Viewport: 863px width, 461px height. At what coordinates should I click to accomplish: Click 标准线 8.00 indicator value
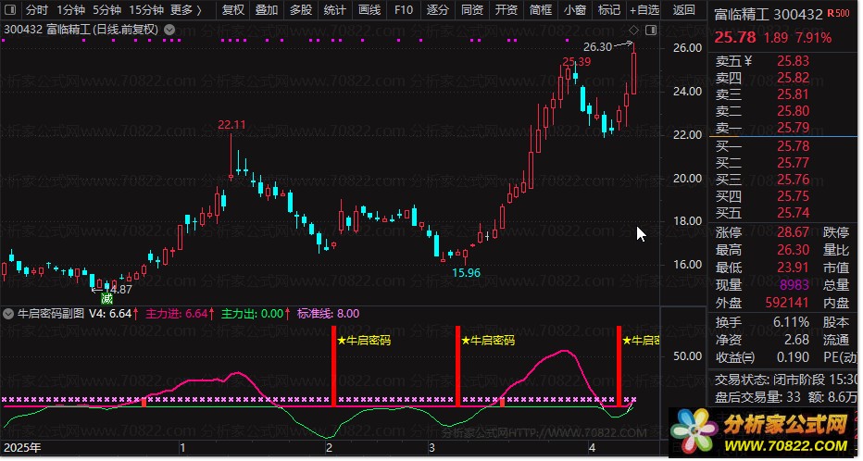coord(328,314)
